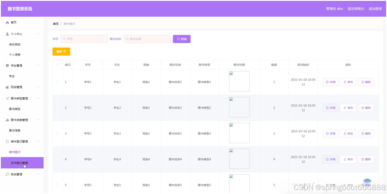
Task: Check the checkbox for row 学号4
Action: tap(57, 159)
